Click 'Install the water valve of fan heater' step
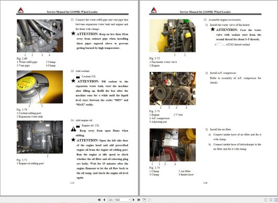Viewport: 278px width, 203px height. [x=230, y=25]
